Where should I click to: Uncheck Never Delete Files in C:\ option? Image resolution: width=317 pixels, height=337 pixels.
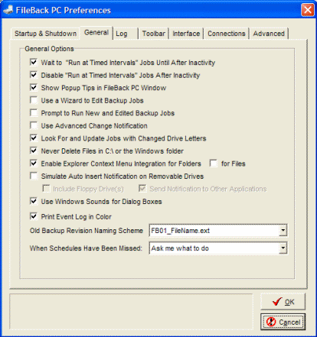[x=34, y=151]
